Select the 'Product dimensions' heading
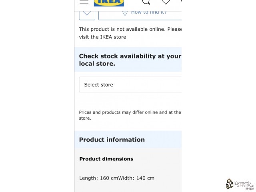This screenshot has height=192, width=256. 106,159
